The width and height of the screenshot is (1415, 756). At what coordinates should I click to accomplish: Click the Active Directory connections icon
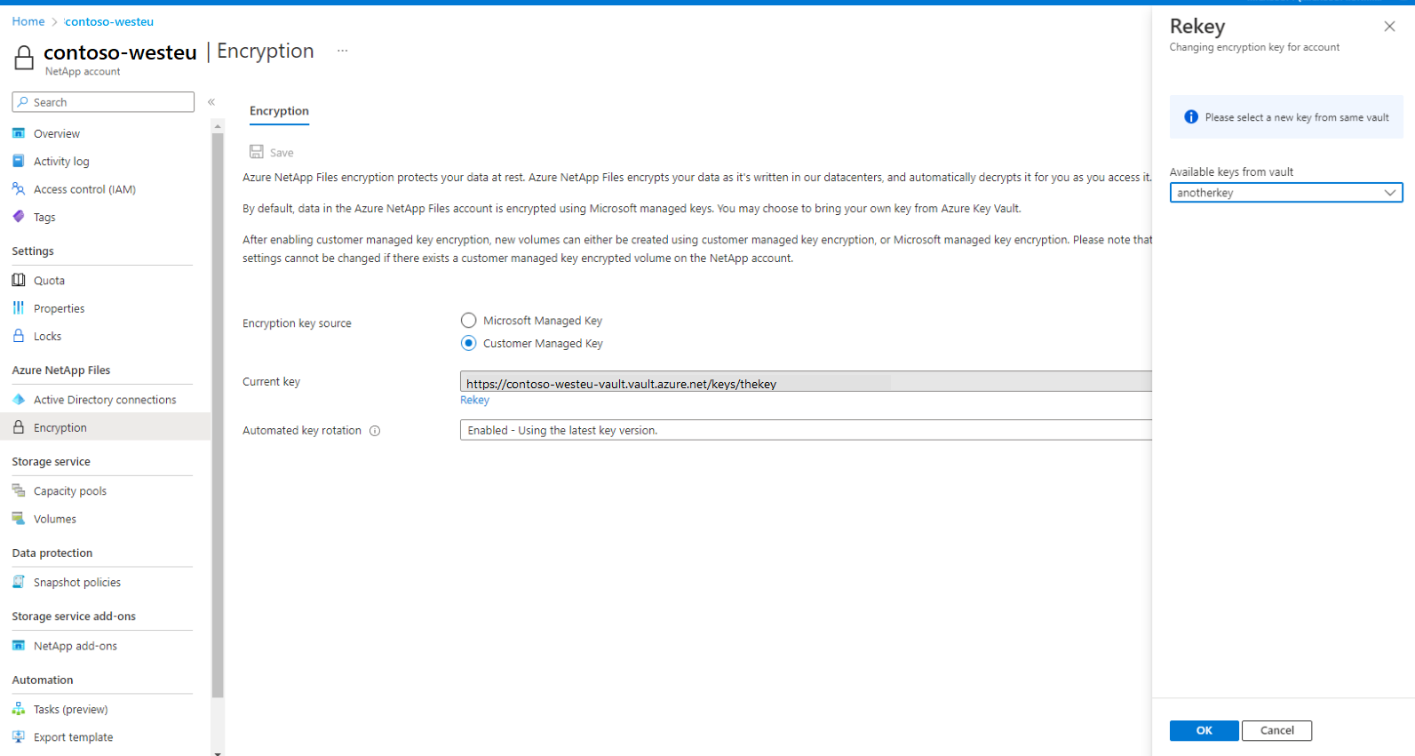tap(19, 400)
